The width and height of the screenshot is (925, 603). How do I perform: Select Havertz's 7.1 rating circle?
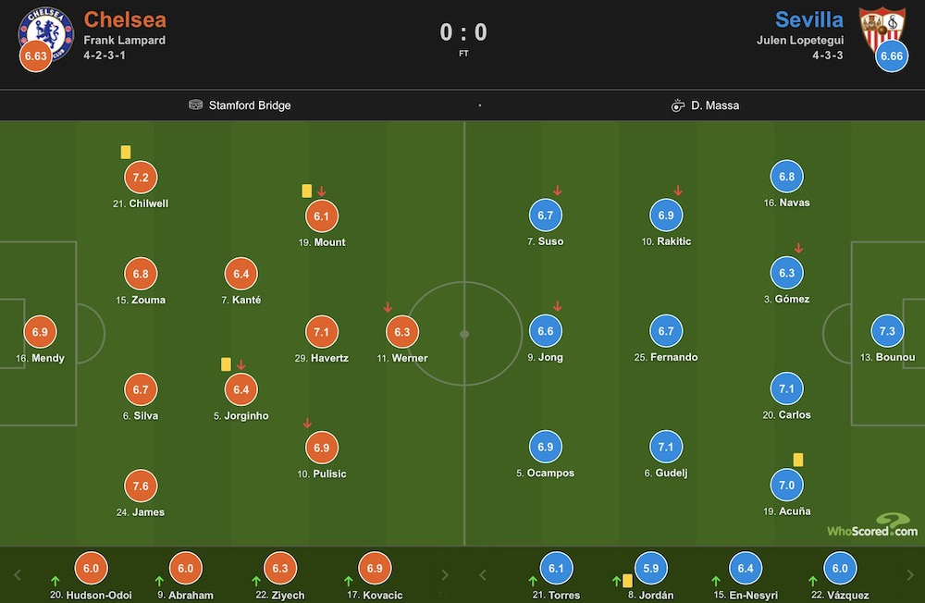[322, 332]
